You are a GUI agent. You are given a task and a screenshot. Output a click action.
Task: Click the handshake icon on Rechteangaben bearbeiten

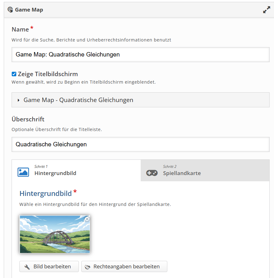coord(88,267)
